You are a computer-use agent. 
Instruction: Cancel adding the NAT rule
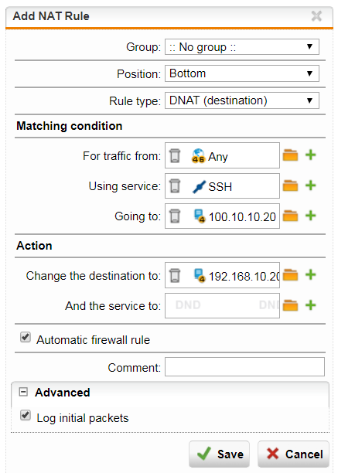pyautogui.click(x=293, y=454)
